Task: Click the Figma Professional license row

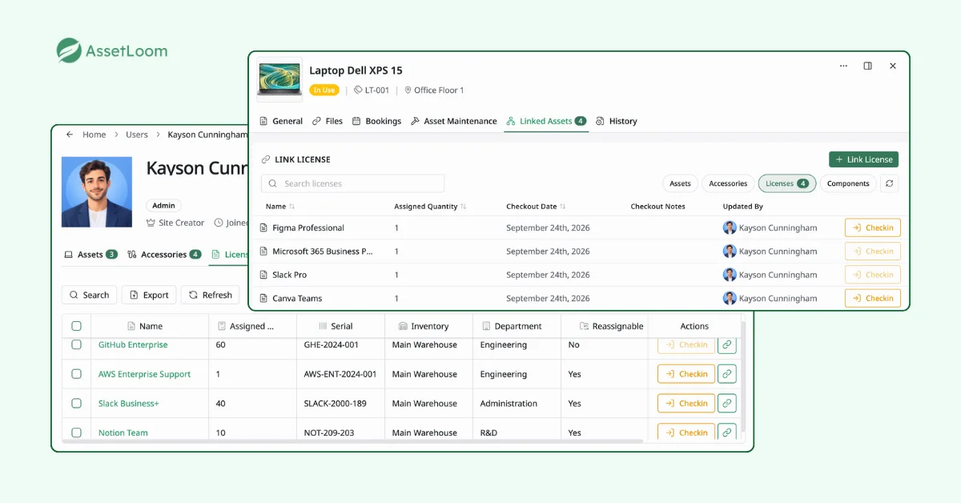Action: (581, 227)
